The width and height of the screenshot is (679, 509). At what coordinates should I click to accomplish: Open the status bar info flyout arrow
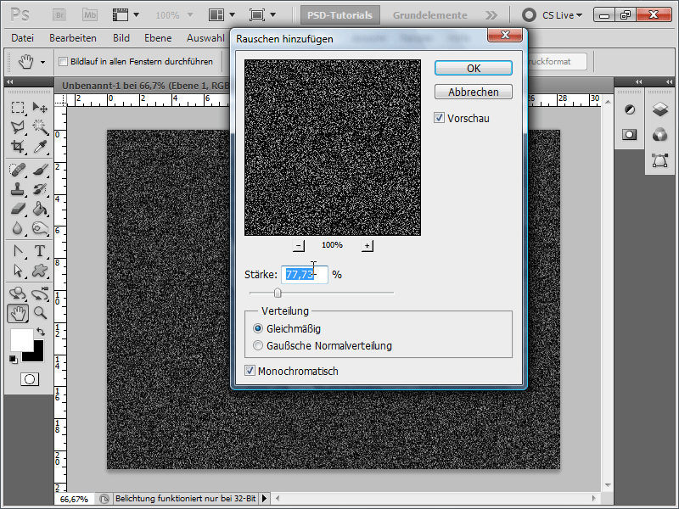pyautogui.click(x=265, y=499)
